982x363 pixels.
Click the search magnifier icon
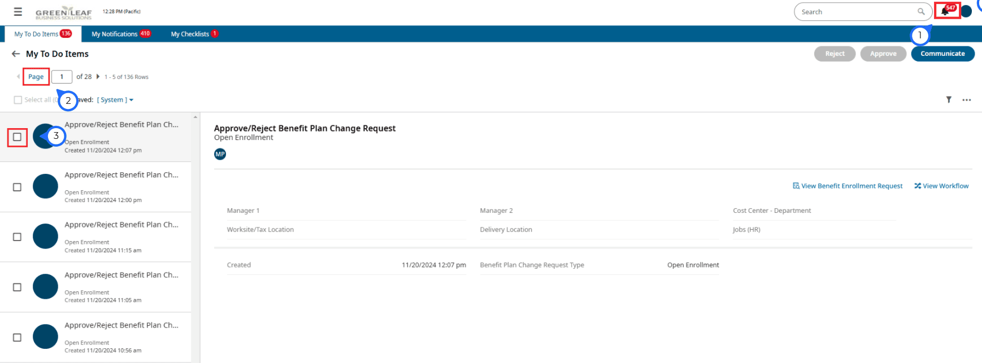tap(921, 12)
